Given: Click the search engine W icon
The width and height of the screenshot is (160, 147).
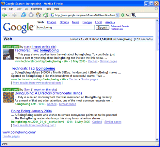Looking at the screenshot, I should point(133,15).
